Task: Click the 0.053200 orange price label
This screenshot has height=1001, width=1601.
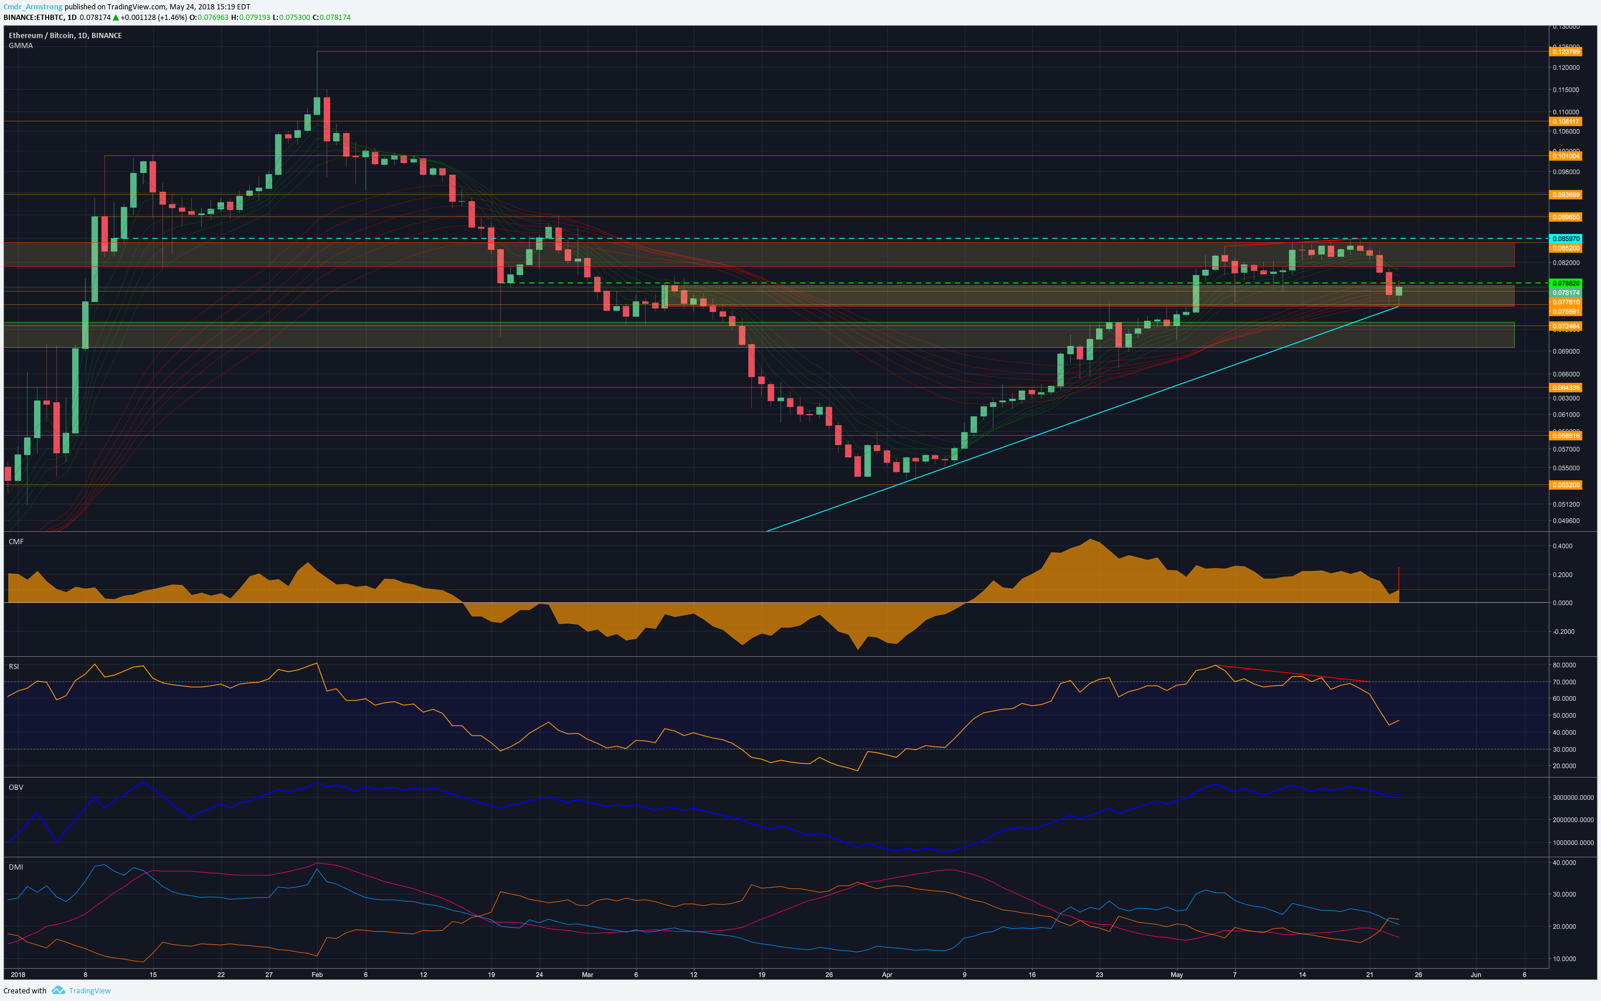Action: point(1566,484)
